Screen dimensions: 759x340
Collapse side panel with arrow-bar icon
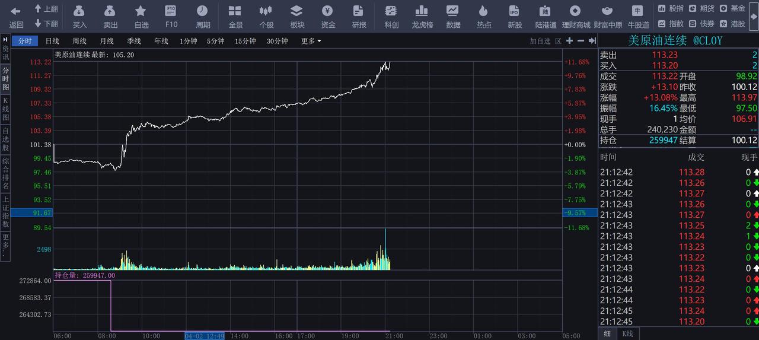pyautogui.click(x=591, y=41)
